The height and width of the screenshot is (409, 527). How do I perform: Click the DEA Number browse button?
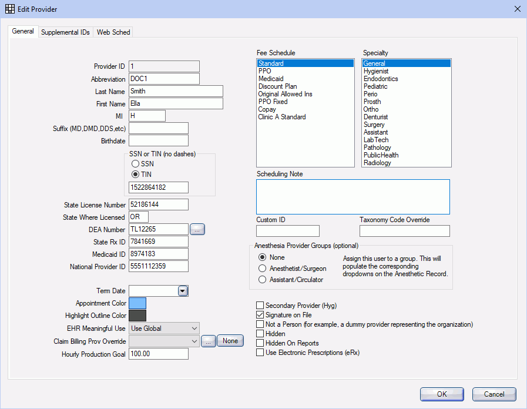click(x=197, y=229)
